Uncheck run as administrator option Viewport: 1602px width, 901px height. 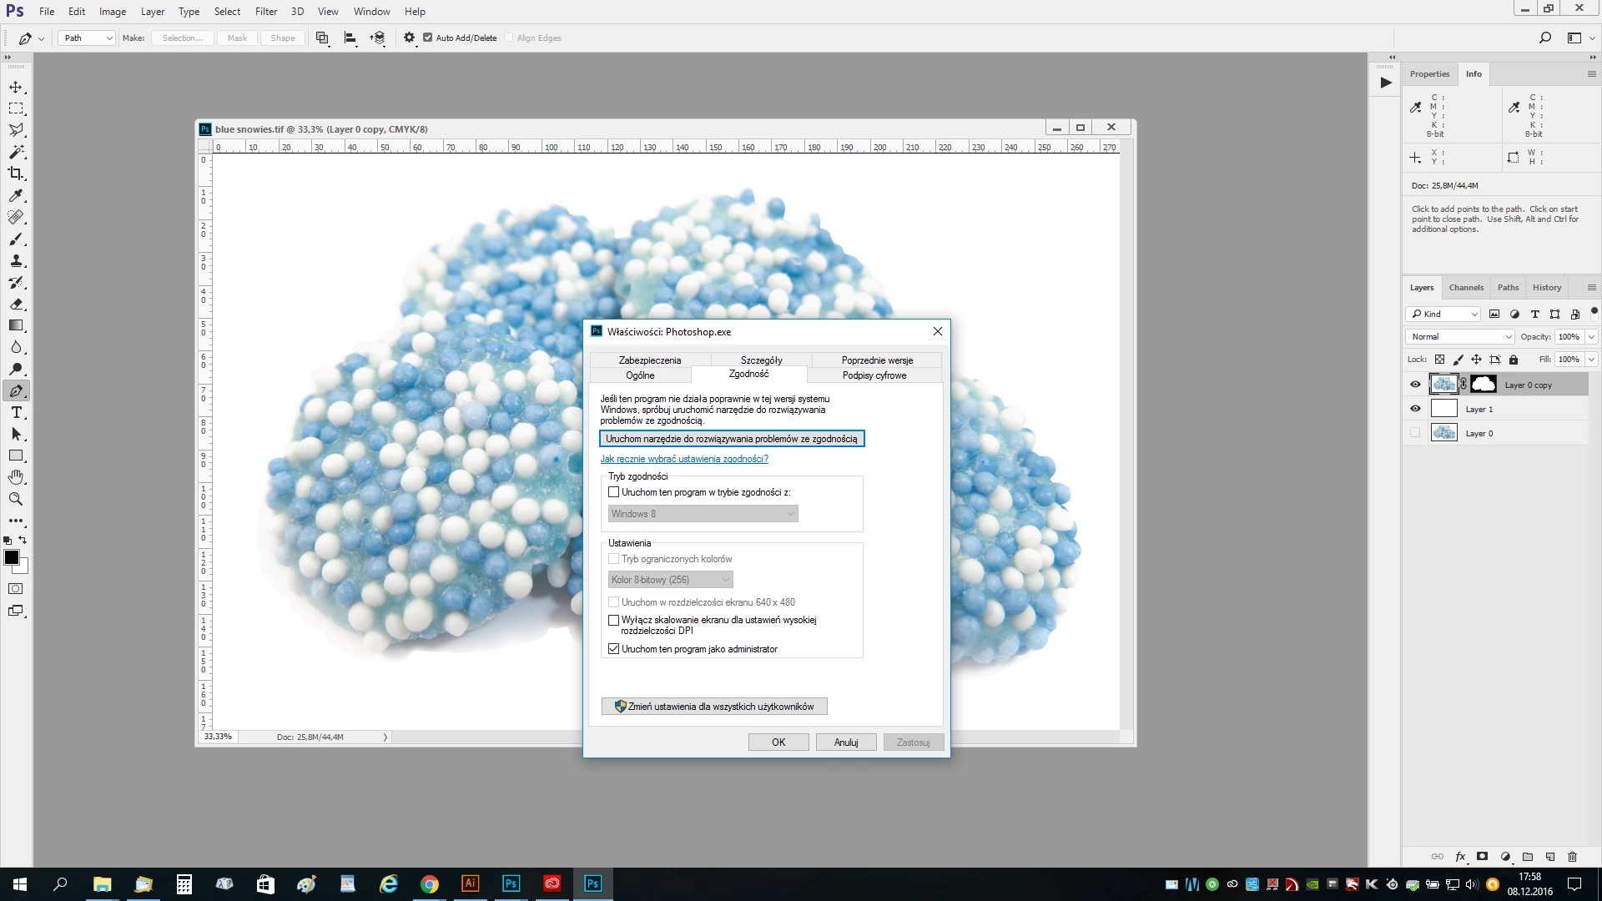click(x=614, y=649)
